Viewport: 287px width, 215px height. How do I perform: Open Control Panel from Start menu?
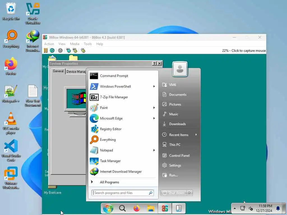180,156
